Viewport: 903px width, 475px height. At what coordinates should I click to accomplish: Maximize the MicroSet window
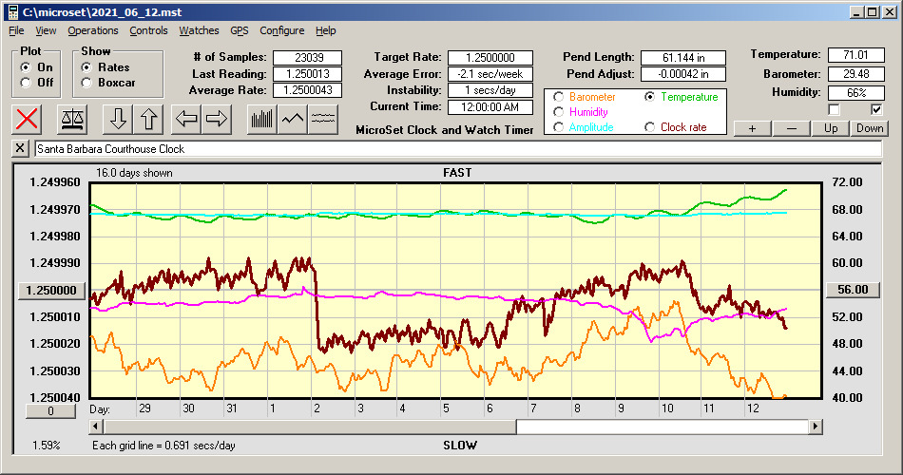(873, 12)
